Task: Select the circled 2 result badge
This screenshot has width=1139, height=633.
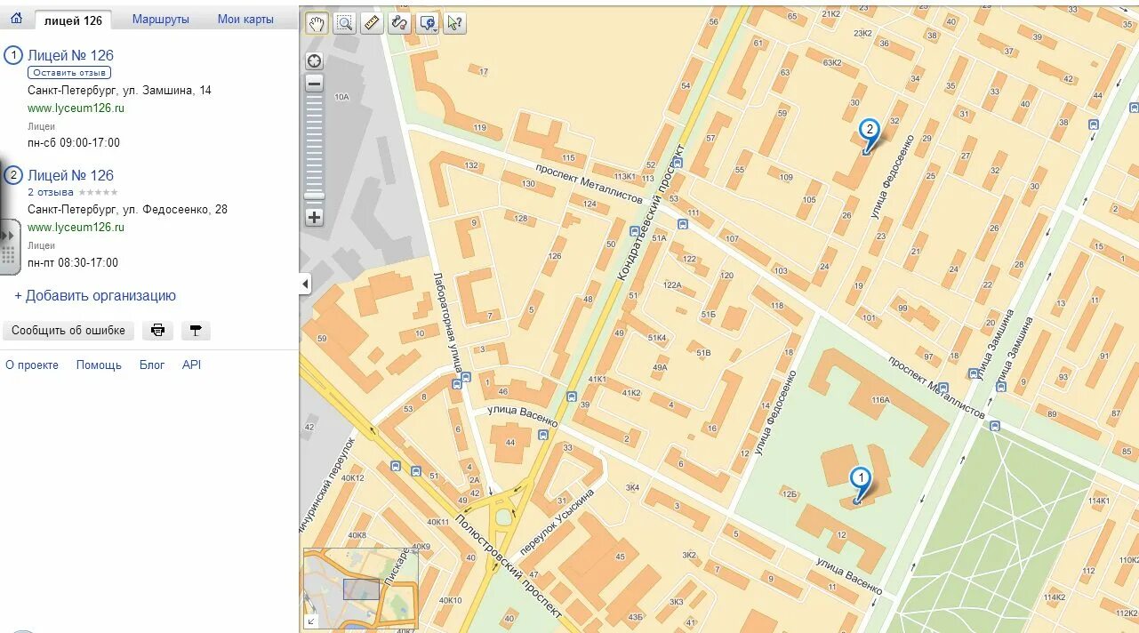Action: tap(13, 176)
